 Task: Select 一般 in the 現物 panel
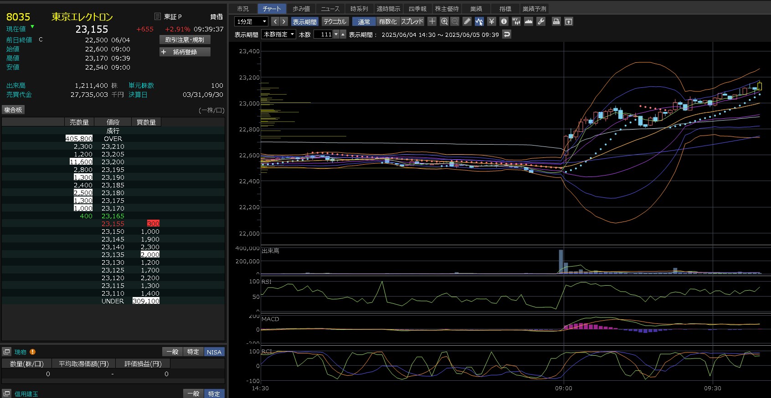pos(172,352)
